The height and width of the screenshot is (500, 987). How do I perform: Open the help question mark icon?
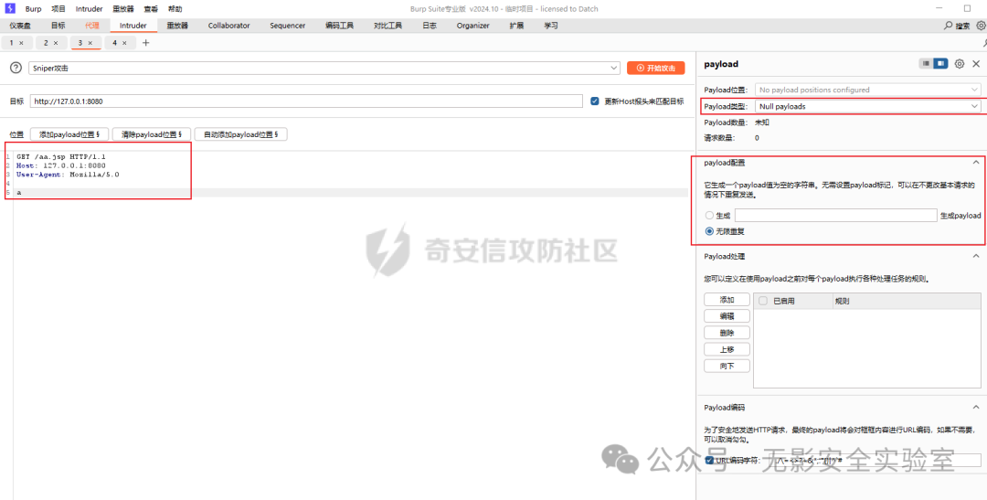tap(16, 68)
